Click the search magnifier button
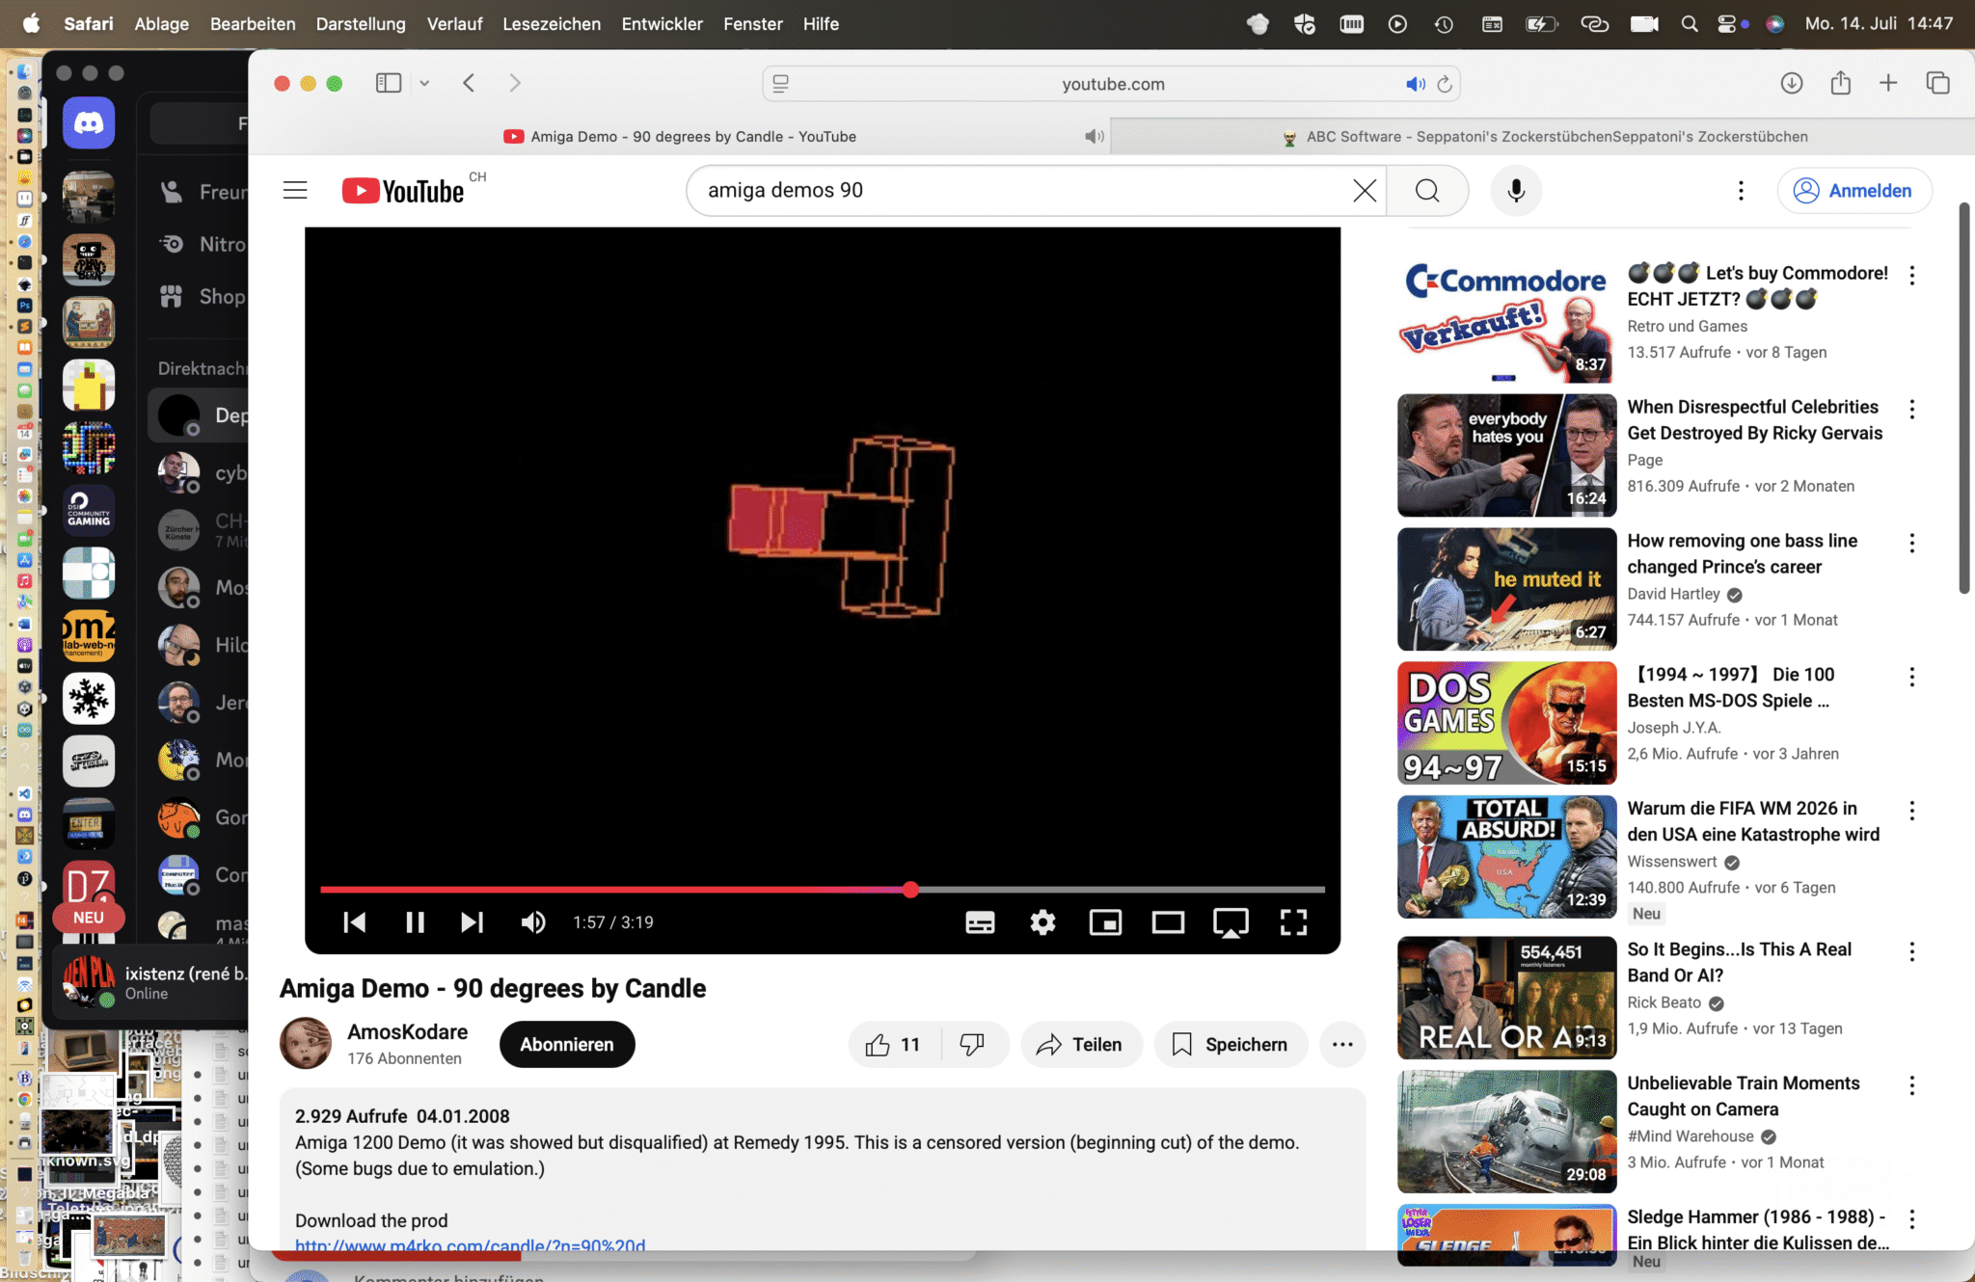The image size is (1975, 1282). [x=1427, y=191]
